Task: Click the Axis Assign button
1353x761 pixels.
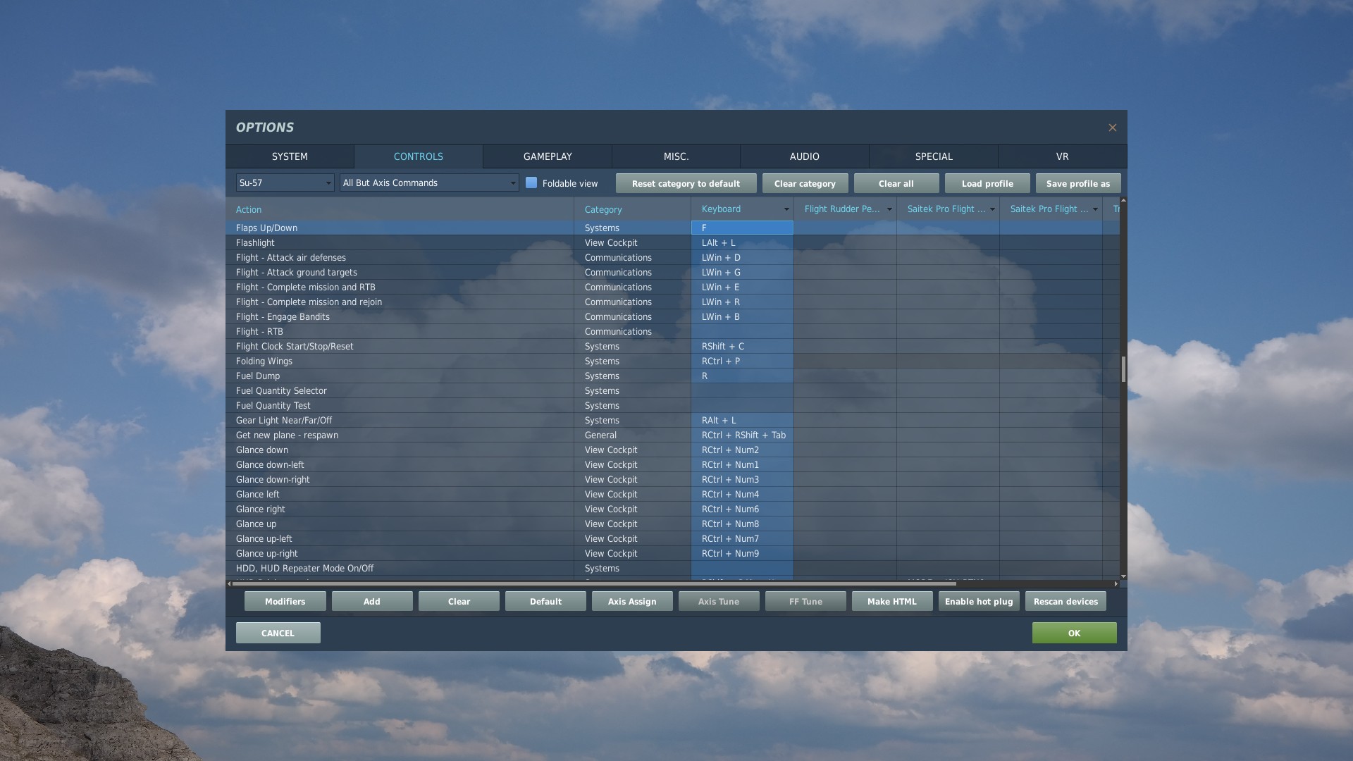Action: point(632,601)
